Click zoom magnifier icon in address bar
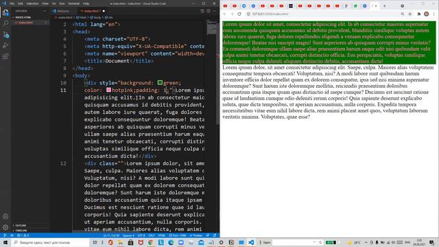 coord(403,14)
